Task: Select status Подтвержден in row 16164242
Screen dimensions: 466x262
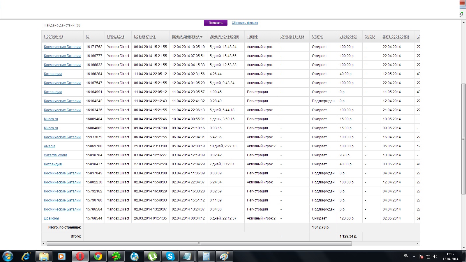Action: pos(323,101)
